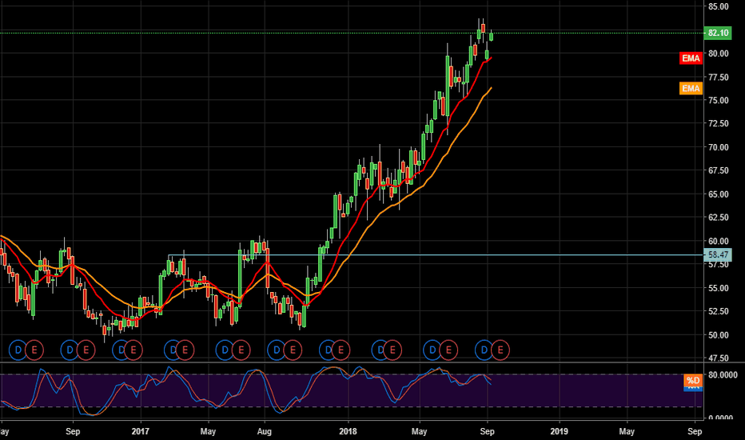The width and height of the screenshot is (745, 440).
Task: Open the eighth E earnings marker from left
Action: (392, 350)
